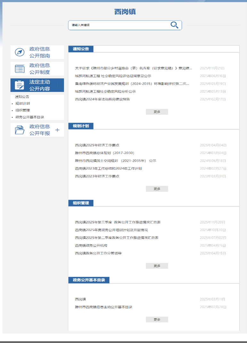
Task: Open 西岗镇2025年经济工作要点 article
Action: click(97, 145)
